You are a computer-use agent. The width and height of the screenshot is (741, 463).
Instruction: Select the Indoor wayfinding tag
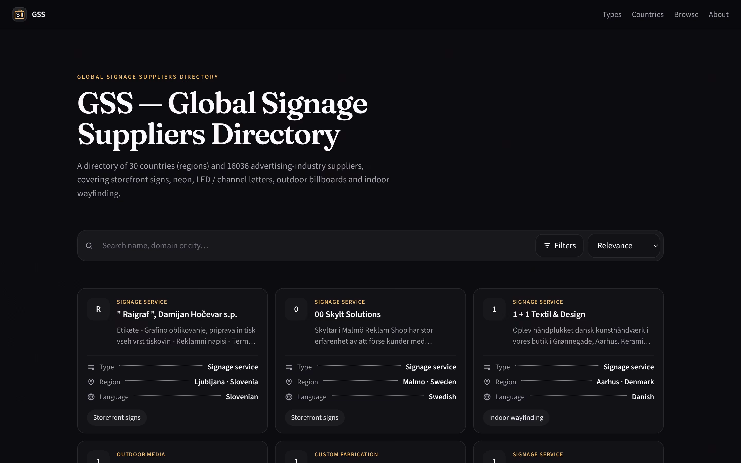coord(516,418)
